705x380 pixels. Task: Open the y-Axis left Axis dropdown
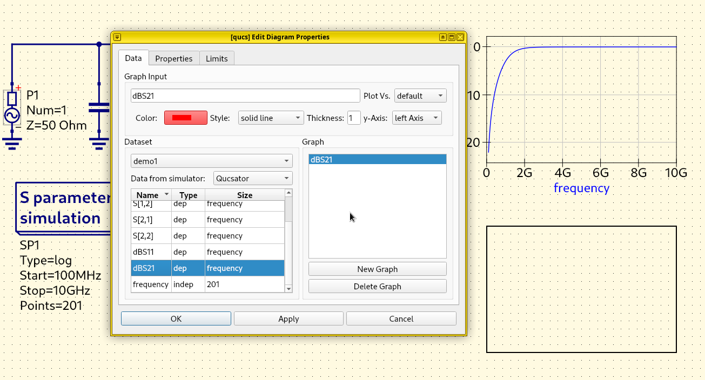coord(417,118)
